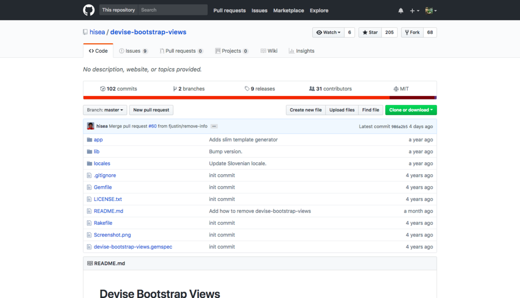Open the plus create-new menu
Screen dimensions: 520x298
tap(414, 11)
